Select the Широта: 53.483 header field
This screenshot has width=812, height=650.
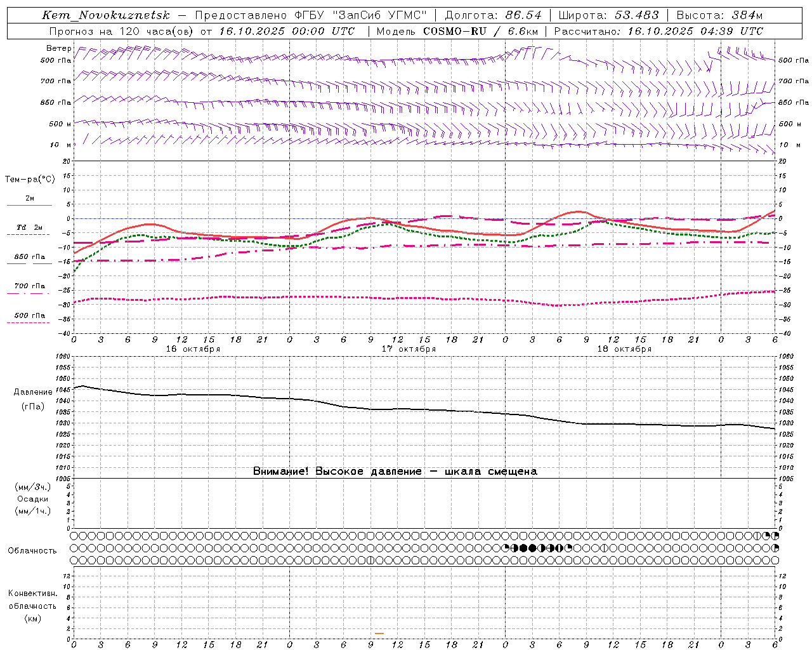click(x=609, y=15)
